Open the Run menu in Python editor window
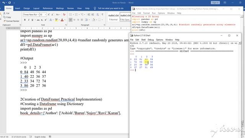 pyautogui.click(x=154, y=13)
